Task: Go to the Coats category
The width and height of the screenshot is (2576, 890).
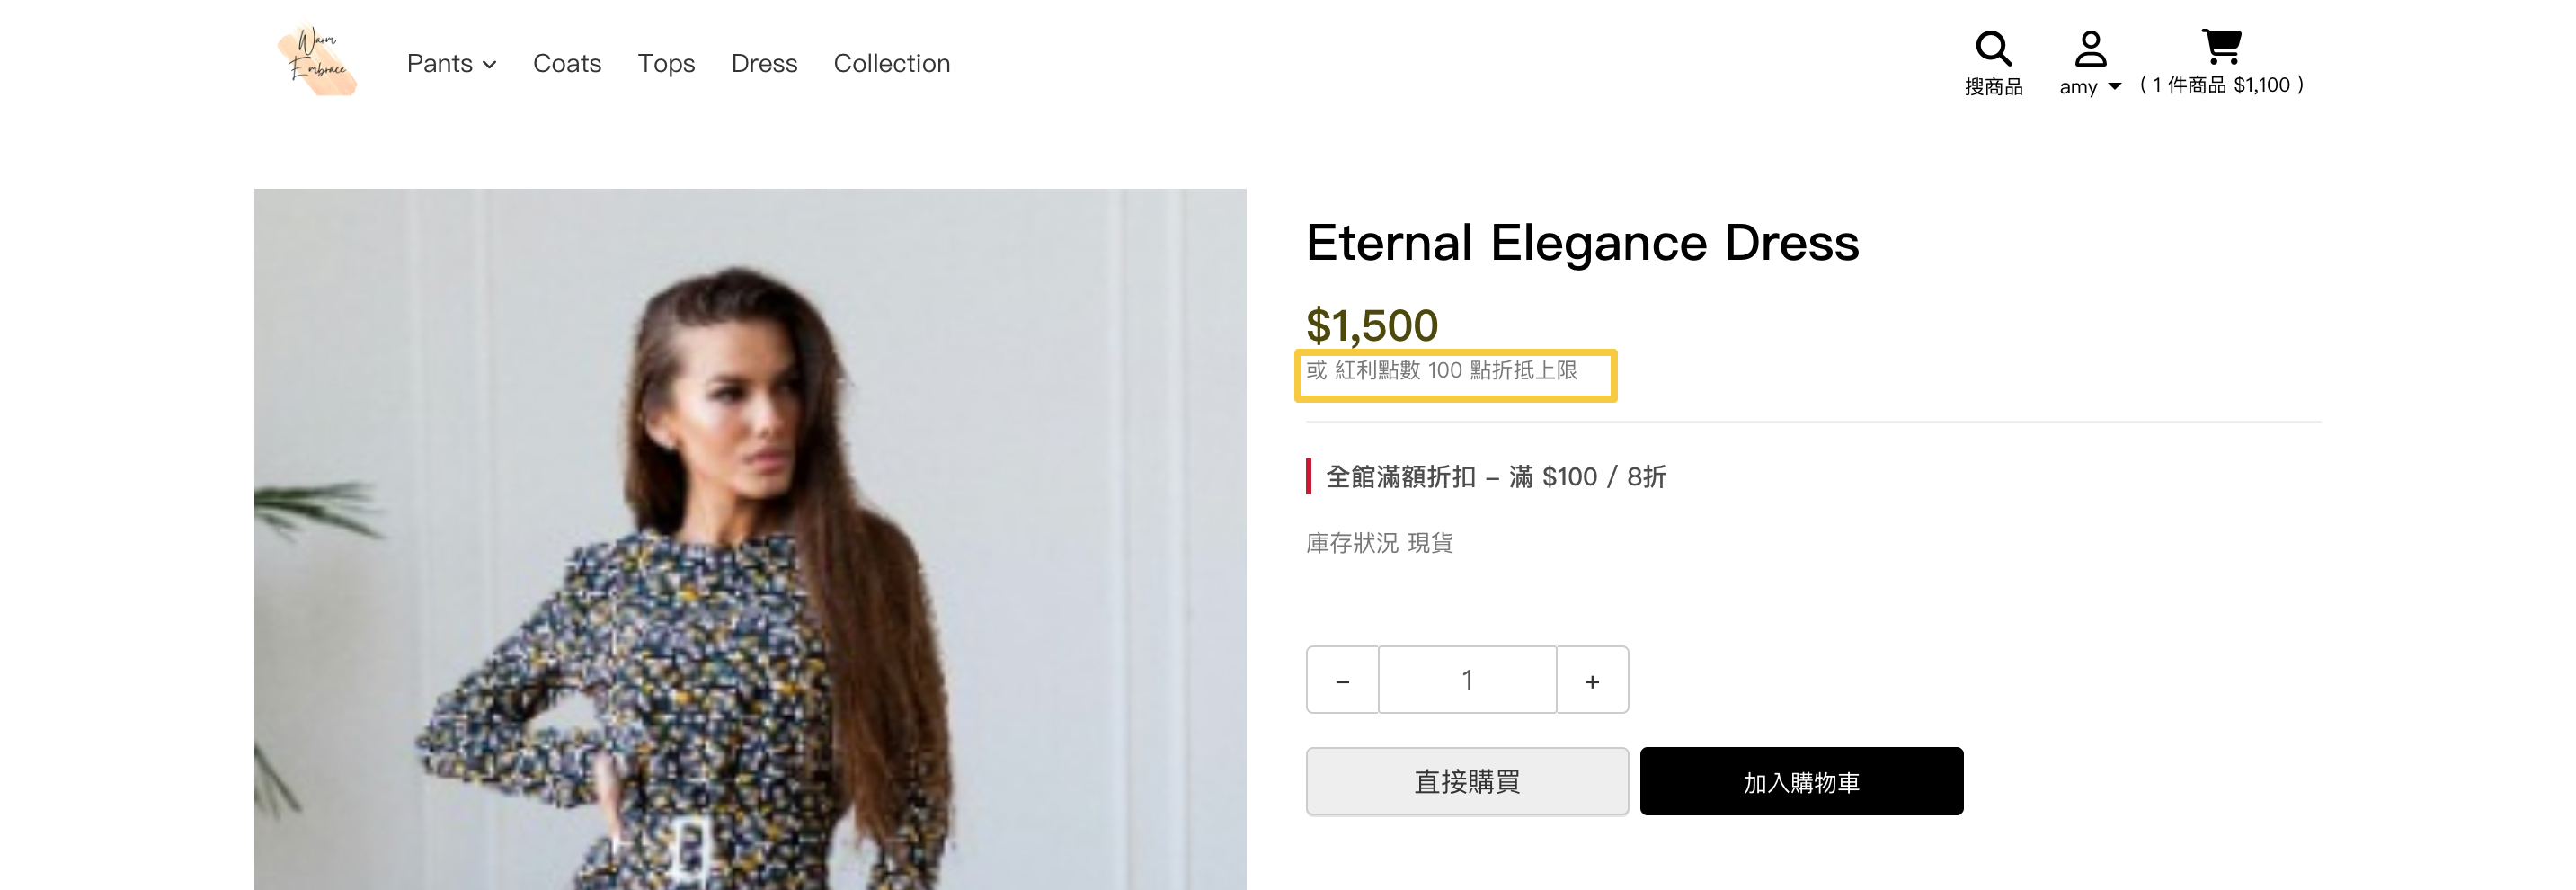Action: tap(567, 64)
